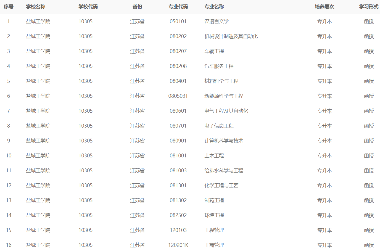This screenshot has height=251, width=380.
Task: Click sequence number 5
Action: (x=9, y=81)
